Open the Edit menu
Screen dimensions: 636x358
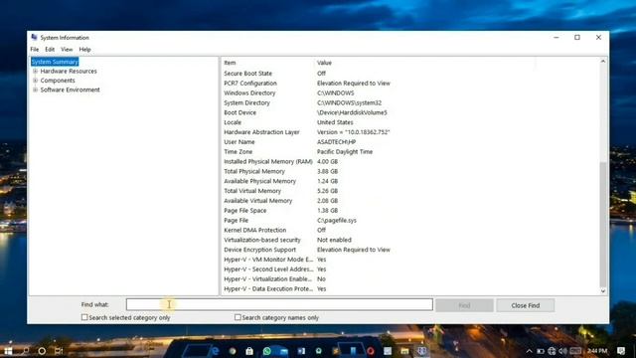[50, 49]
